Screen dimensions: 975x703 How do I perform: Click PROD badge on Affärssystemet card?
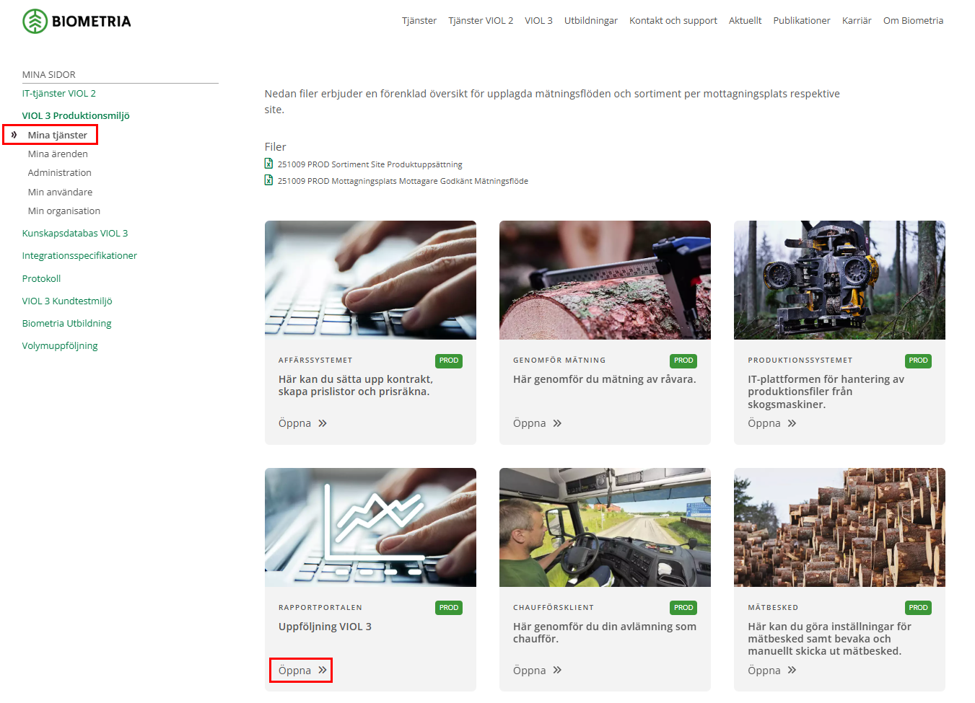coord(448,361)
